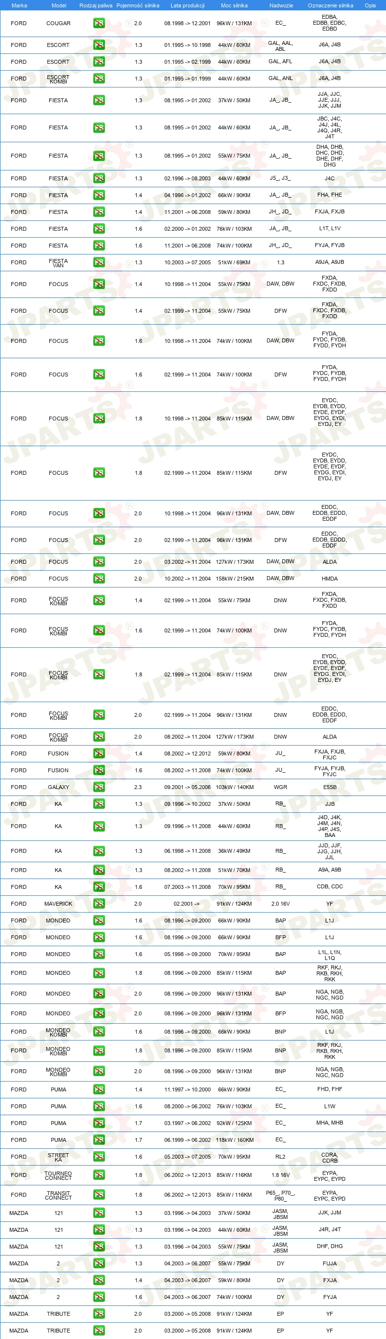Click the body codes P65_, P70_, P80_
386x1339 pixels.
[280, 1195]
